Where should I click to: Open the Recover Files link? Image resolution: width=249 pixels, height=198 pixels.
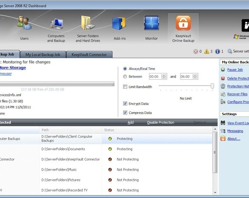[x=237, y=94]
